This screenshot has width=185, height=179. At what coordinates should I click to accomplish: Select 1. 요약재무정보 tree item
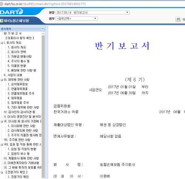[18, 84]
